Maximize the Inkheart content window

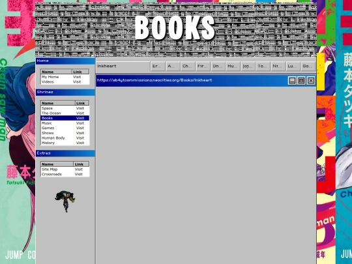click(x=301, y=81)
